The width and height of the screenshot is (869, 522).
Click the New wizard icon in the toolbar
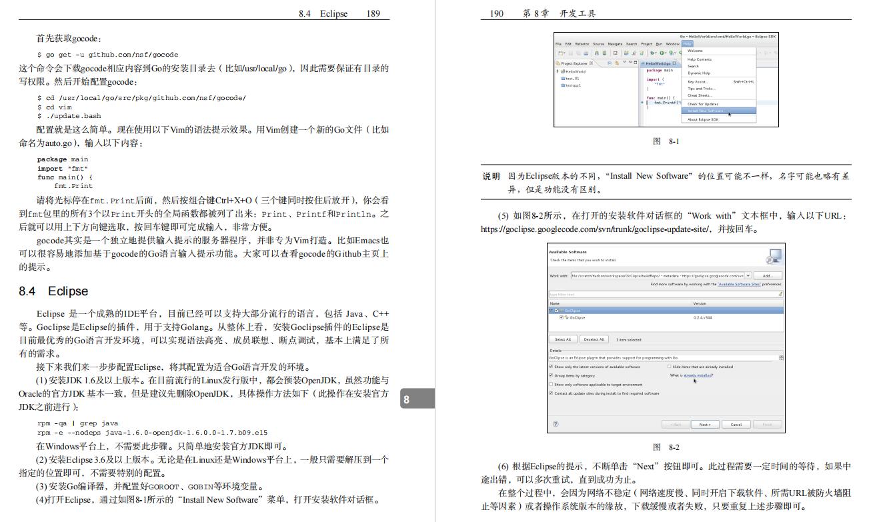[562, 53]
